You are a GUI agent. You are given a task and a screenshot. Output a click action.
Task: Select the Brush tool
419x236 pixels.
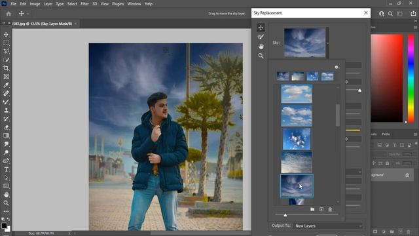click(6, 102)
